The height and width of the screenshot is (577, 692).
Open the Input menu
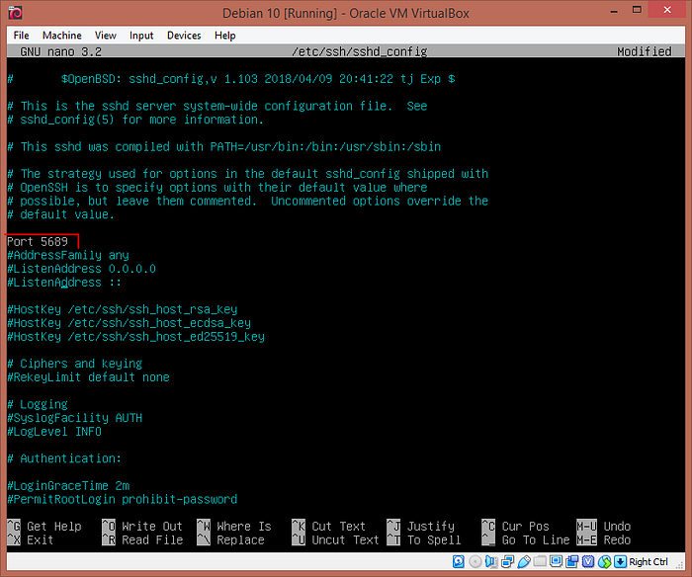tap(141, 36)
